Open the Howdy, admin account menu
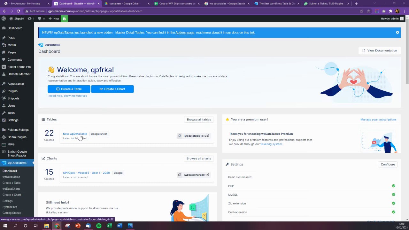The height and width of the screenshot is (230, 409). click(392, 19)
